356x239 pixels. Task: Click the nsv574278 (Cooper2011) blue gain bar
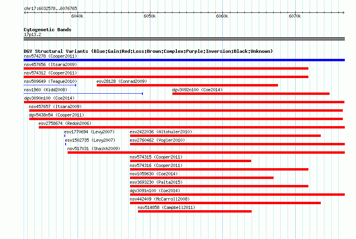(x=184, y=60)
